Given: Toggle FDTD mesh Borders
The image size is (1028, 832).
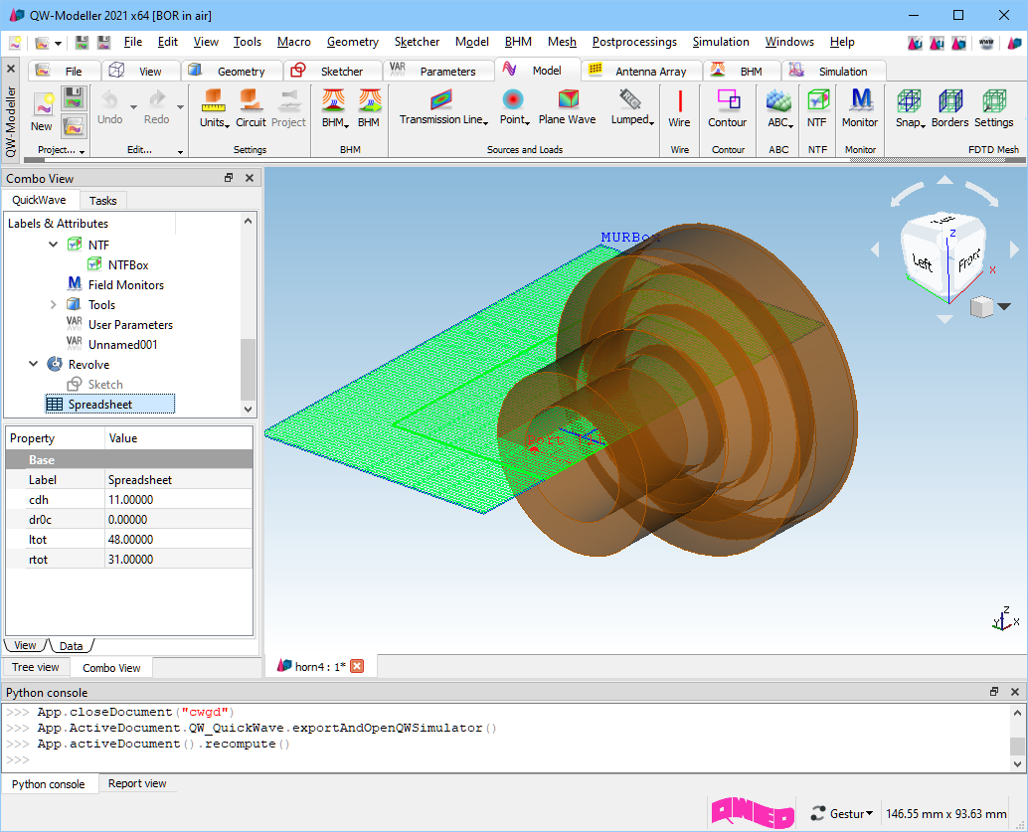Looking at the screenshot, I should click(949, 108).
